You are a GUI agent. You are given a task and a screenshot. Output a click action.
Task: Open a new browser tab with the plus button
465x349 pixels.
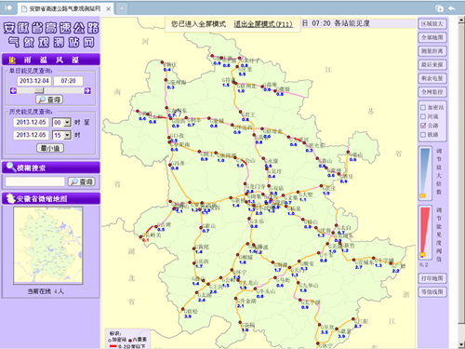pyautogui.click(x=122, y=8)
